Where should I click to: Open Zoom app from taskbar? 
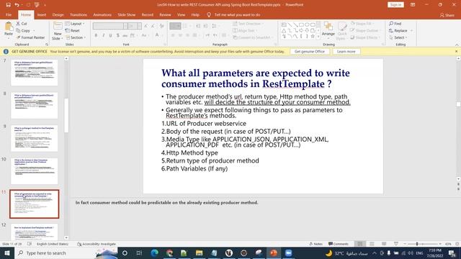[288, 253]
